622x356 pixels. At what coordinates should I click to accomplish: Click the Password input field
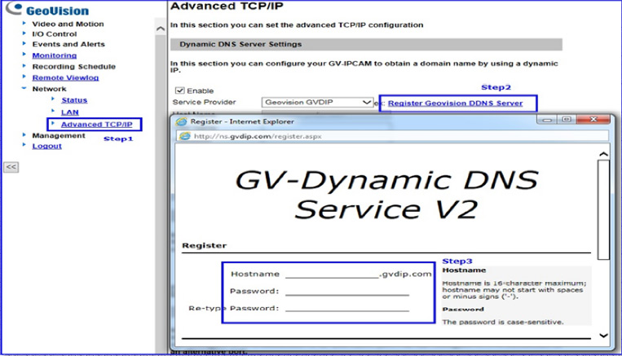(347, 291)
